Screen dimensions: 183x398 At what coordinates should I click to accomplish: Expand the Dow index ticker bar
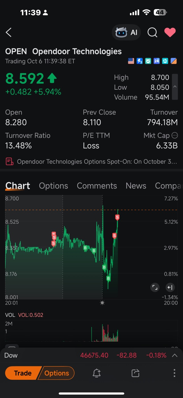click(175, 355)
